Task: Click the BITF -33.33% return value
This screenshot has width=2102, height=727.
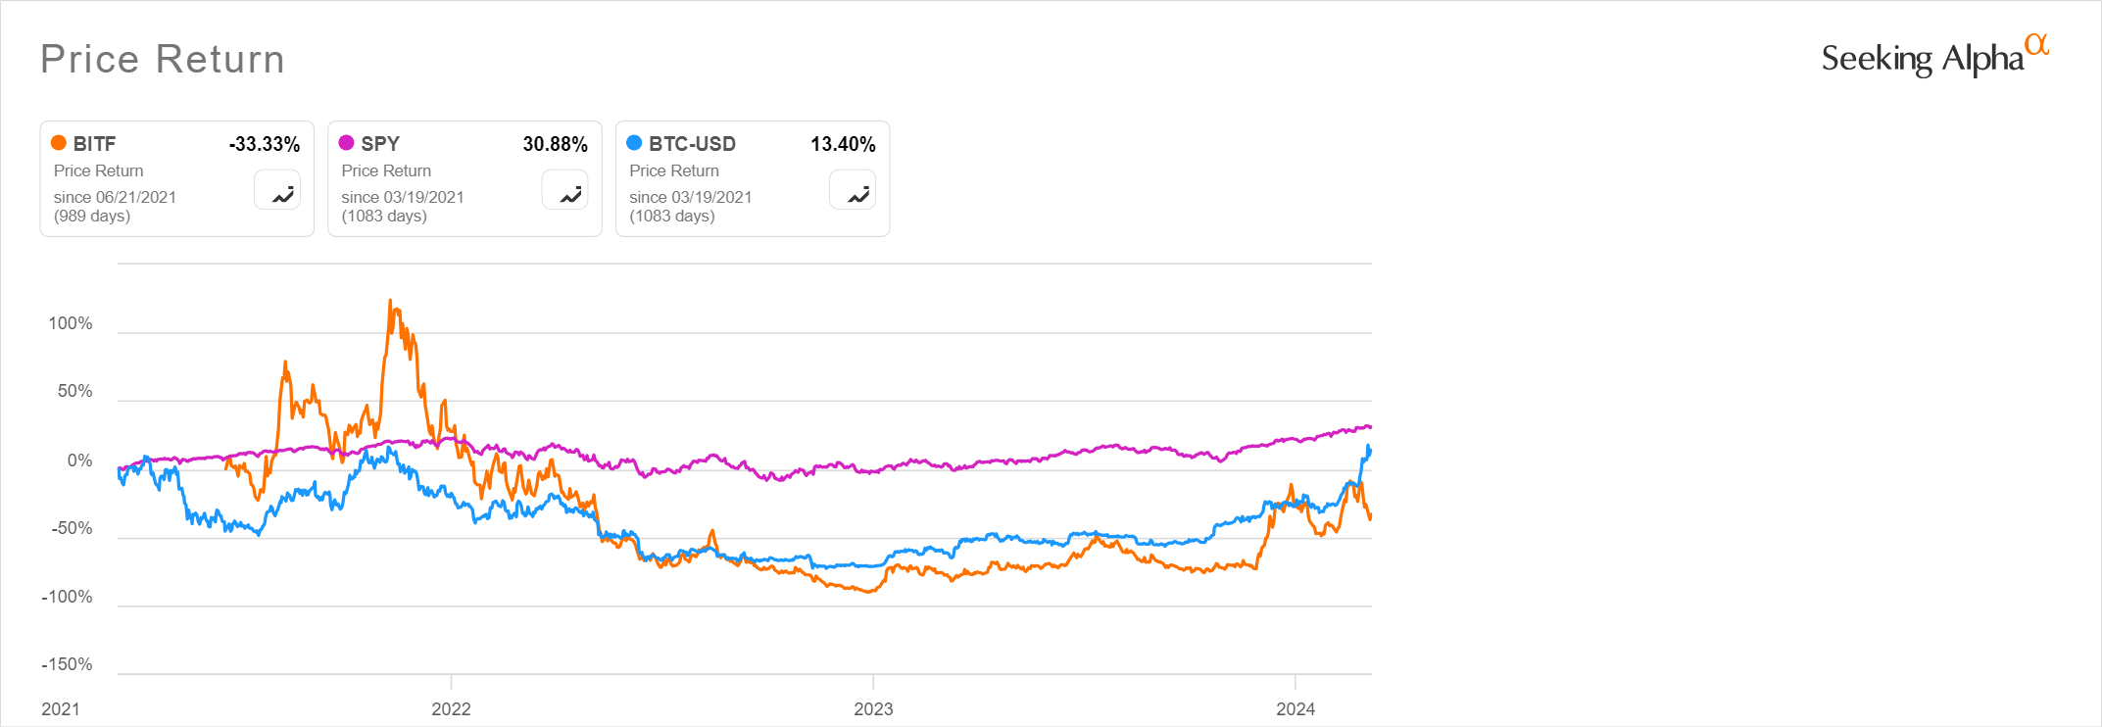Action: (x=265, y=144)
